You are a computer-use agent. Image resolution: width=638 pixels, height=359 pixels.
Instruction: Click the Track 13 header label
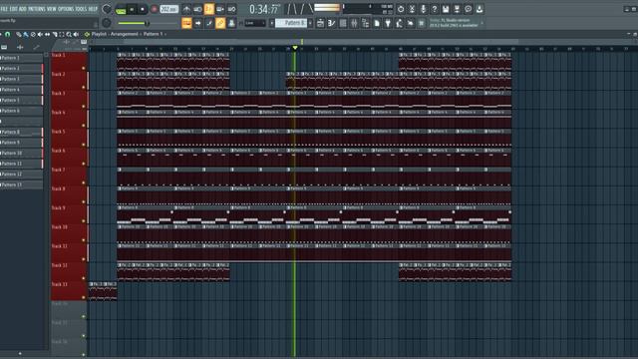[x=60, y=284]
